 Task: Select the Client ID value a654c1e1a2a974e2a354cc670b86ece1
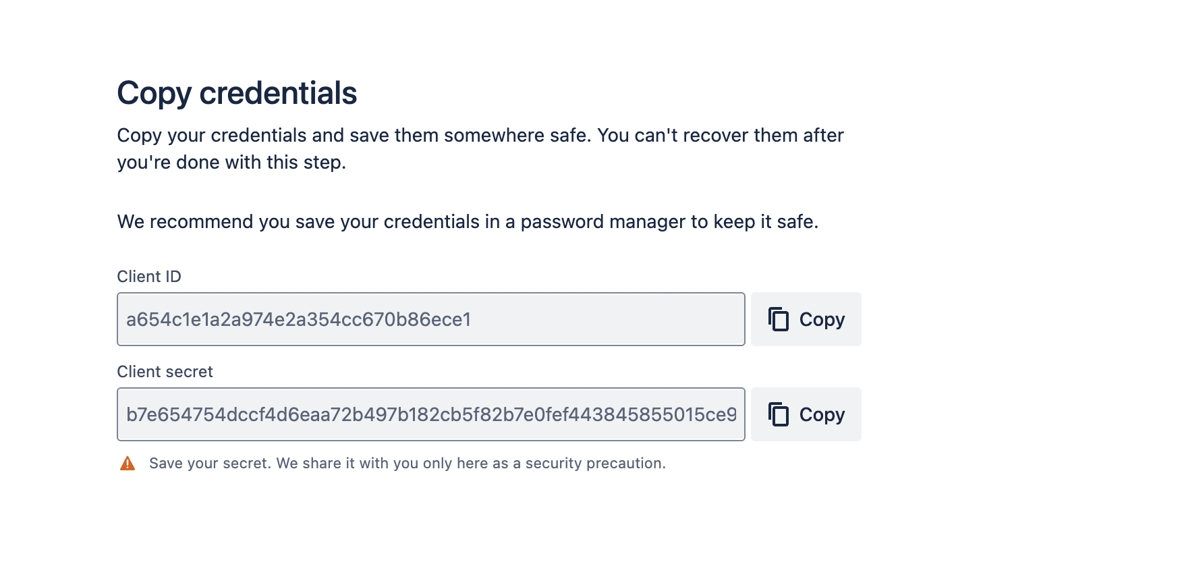coord(298,319)
